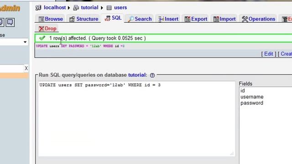Click inside the SQL query text area
The image size is (292, 164).
point(137,118)
